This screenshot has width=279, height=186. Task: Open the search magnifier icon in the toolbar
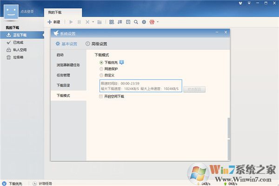(136, 22)
